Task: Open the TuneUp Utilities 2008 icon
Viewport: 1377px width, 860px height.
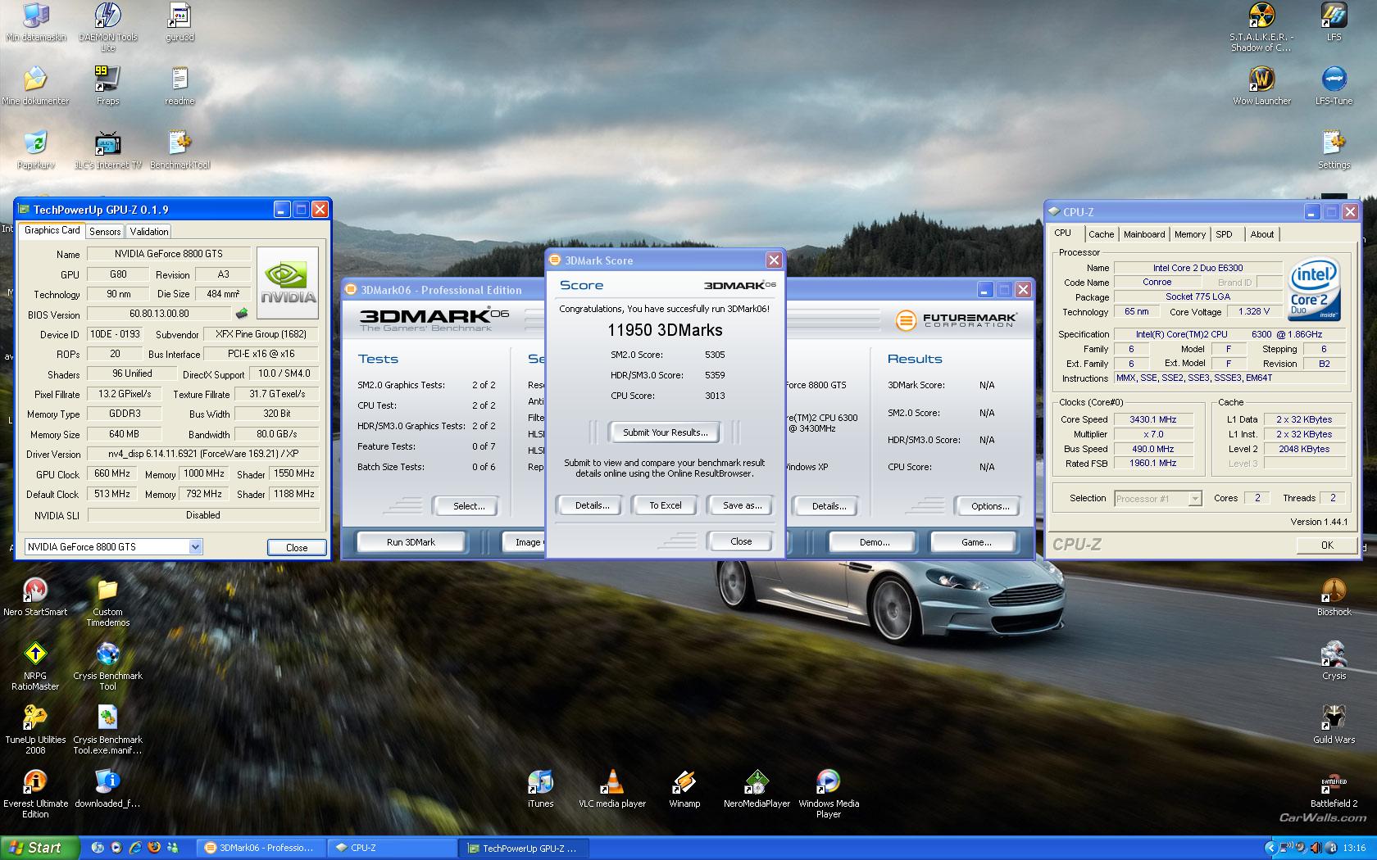Action: (x=35, y=730)
